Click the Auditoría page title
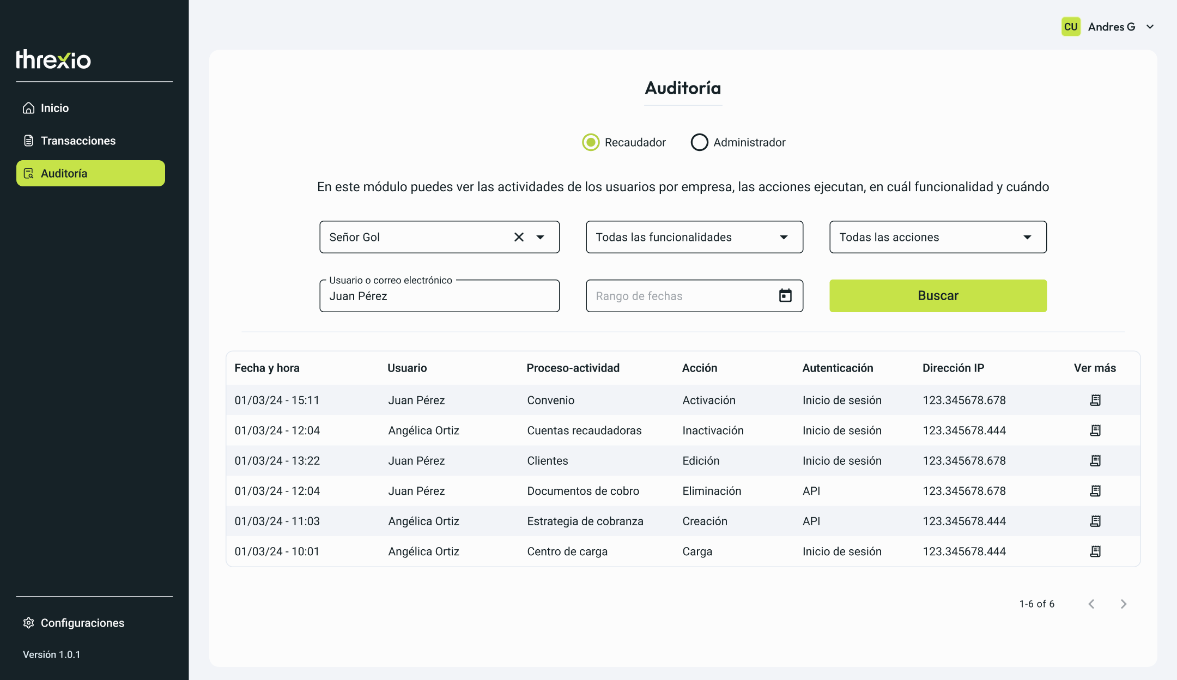 pyautogui.click(x=683, y=88)
